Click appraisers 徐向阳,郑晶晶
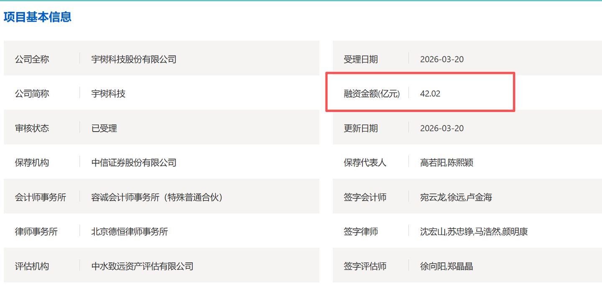Screen dimensions: 602x285 click(x=446, y=266)
